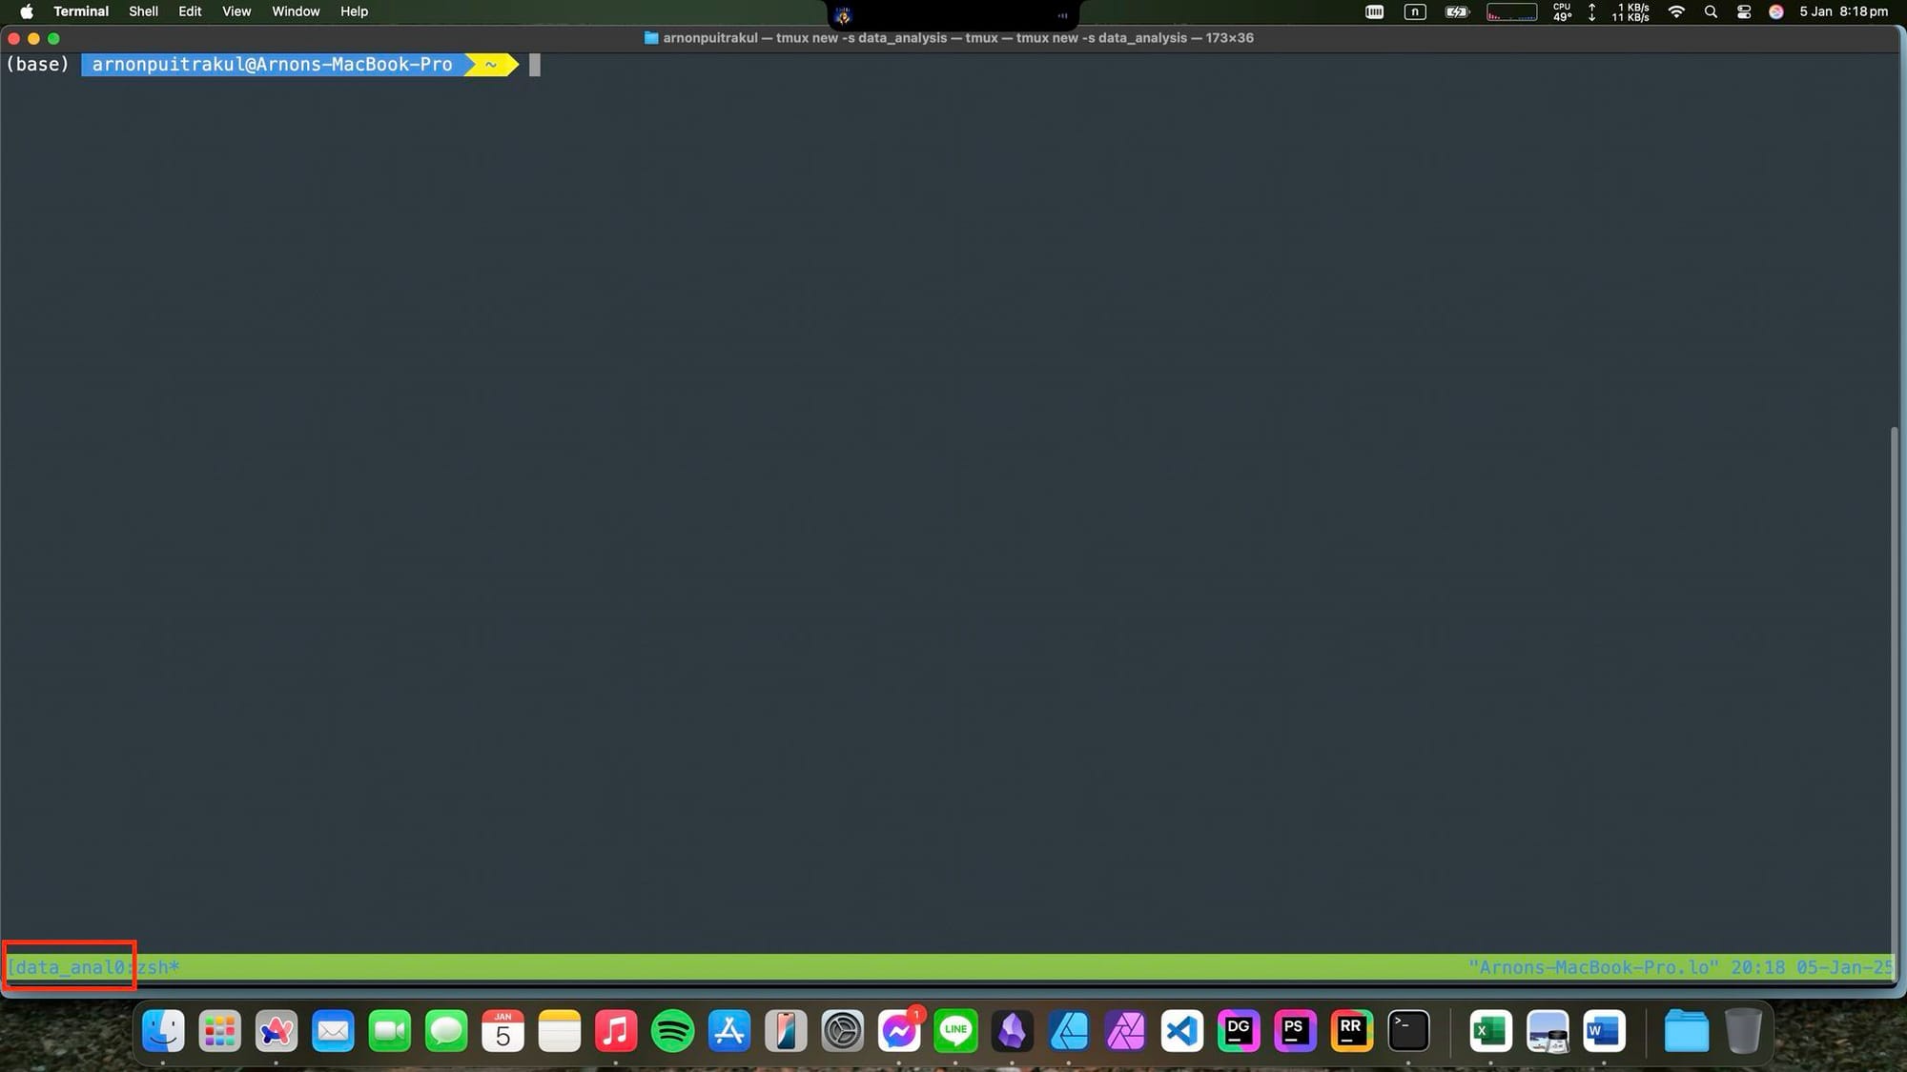Open Finder from the Dock

162,1033
